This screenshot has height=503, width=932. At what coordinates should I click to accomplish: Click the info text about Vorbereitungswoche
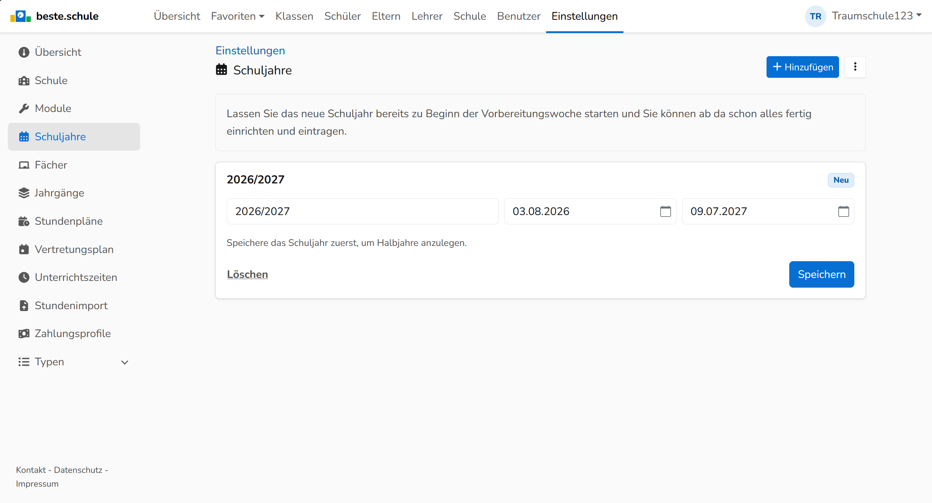[519, 122]
